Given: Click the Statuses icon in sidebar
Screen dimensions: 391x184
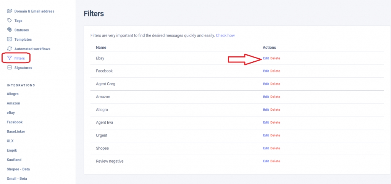Looking at the screenshot, I should [x=10, y=30].
